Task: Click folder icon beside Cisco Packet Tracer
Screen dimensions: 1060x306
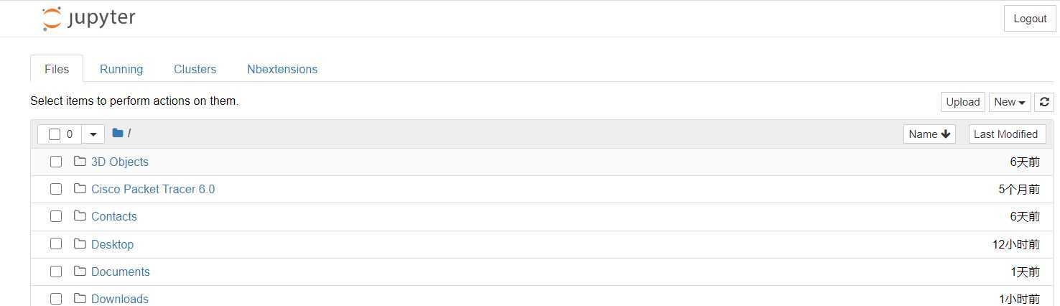Action: (80, 188)
